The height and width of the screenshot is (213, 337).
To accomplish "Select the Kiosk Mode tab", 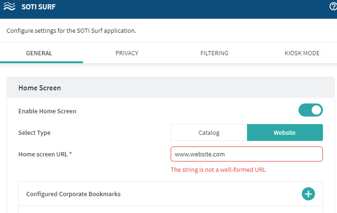I will click(x=302, y=53).
